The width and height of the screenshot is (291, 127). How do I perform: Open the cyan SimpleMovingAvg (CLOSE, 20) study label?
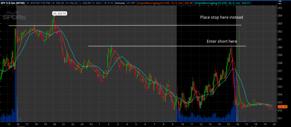[x=218, y=3]
